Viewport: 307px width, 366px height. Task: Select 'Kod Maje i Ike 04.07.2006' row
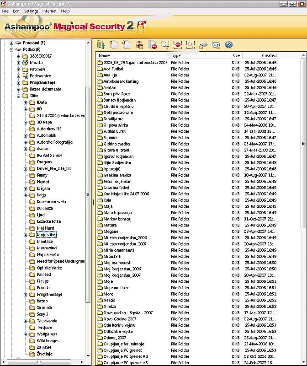click(187, 194)
